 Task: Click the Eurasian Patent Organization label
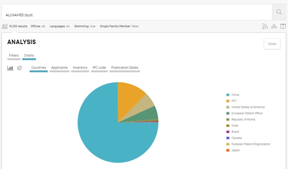pyautogui.click(x=251, y=144)
